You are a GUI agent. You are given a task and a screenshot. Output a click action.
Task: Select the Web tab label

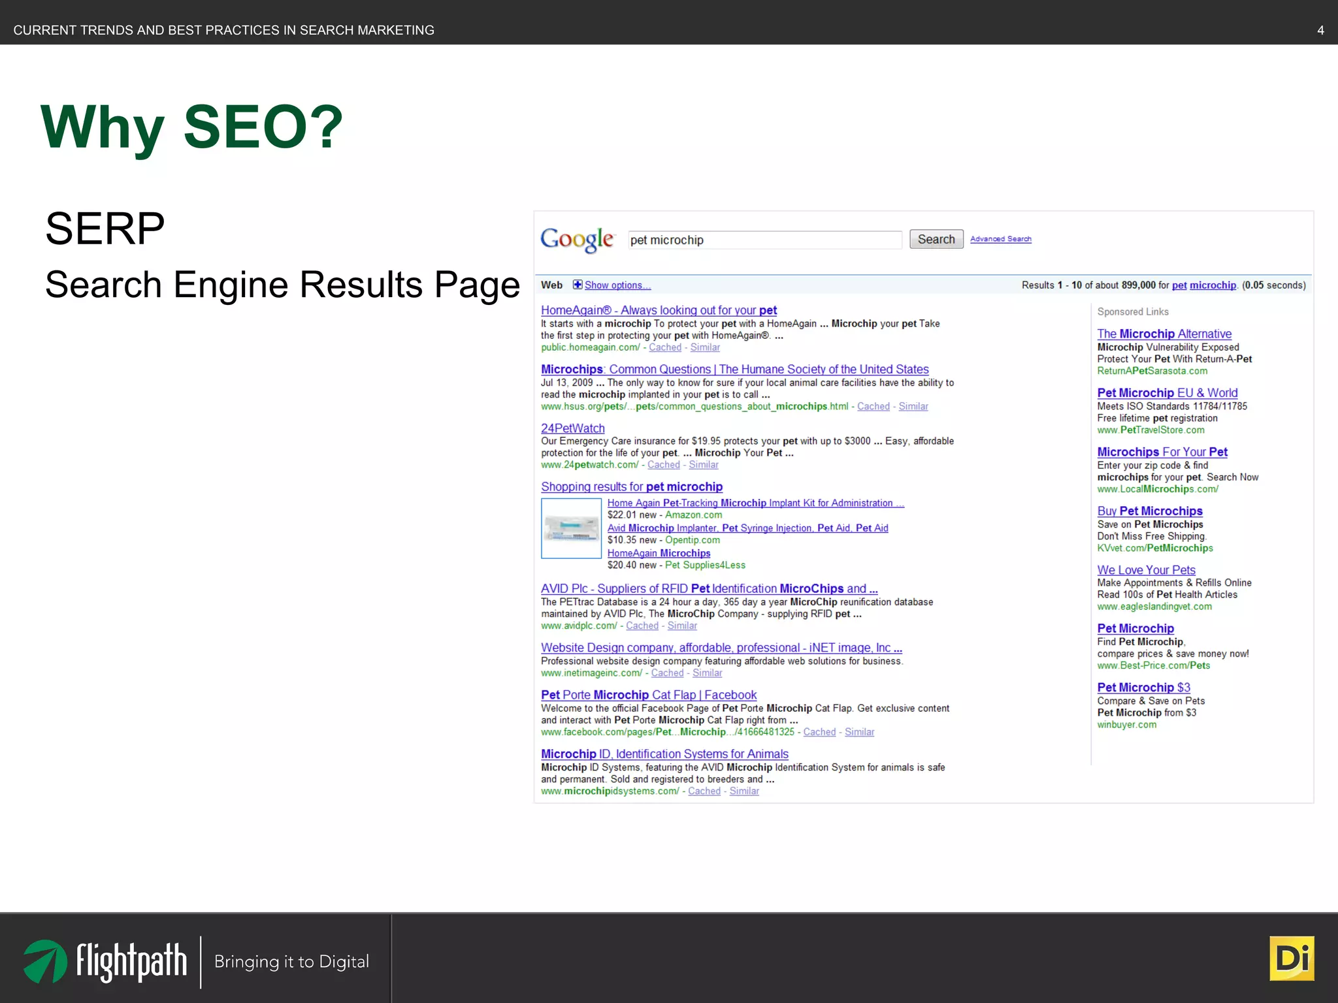click(x=551, y=285)
